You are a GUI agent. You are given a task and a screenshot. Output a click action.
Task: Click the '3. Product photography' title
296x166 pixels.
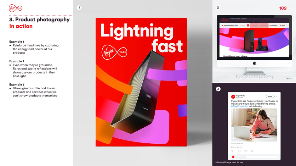39,19
